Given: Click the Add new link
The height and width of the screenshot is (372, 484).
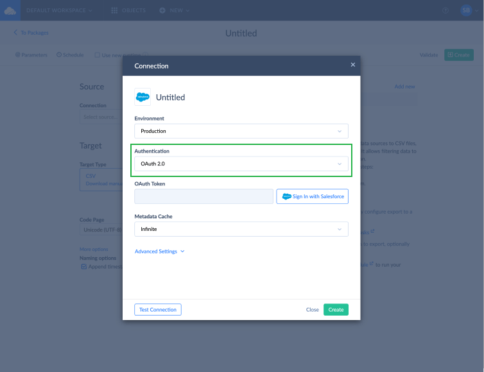Looking at the screenshot, I should pos(404,87).
